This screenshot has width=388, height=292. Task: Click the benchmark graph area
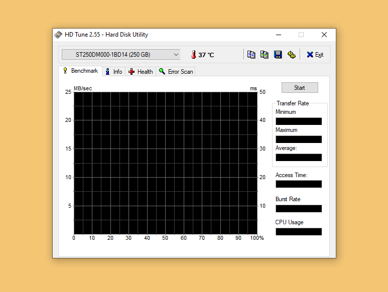pyautogui.click(x=166, y=163)
